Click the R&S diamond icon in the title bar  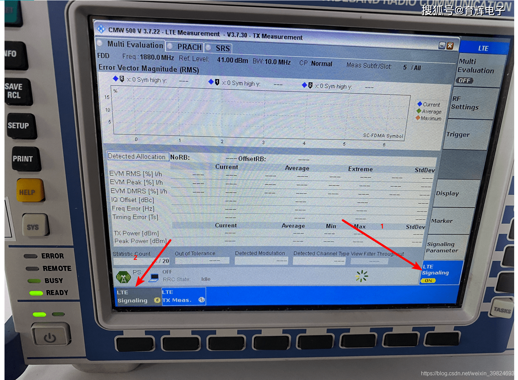(x=101, y=29)
